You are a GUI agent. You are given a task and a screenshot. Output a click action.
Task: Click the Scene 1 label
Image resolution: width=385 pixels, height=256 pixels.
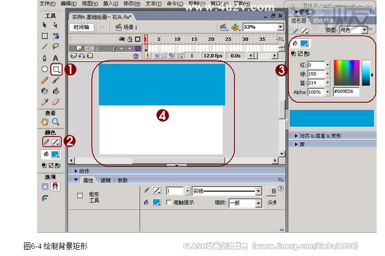point(130,27)
